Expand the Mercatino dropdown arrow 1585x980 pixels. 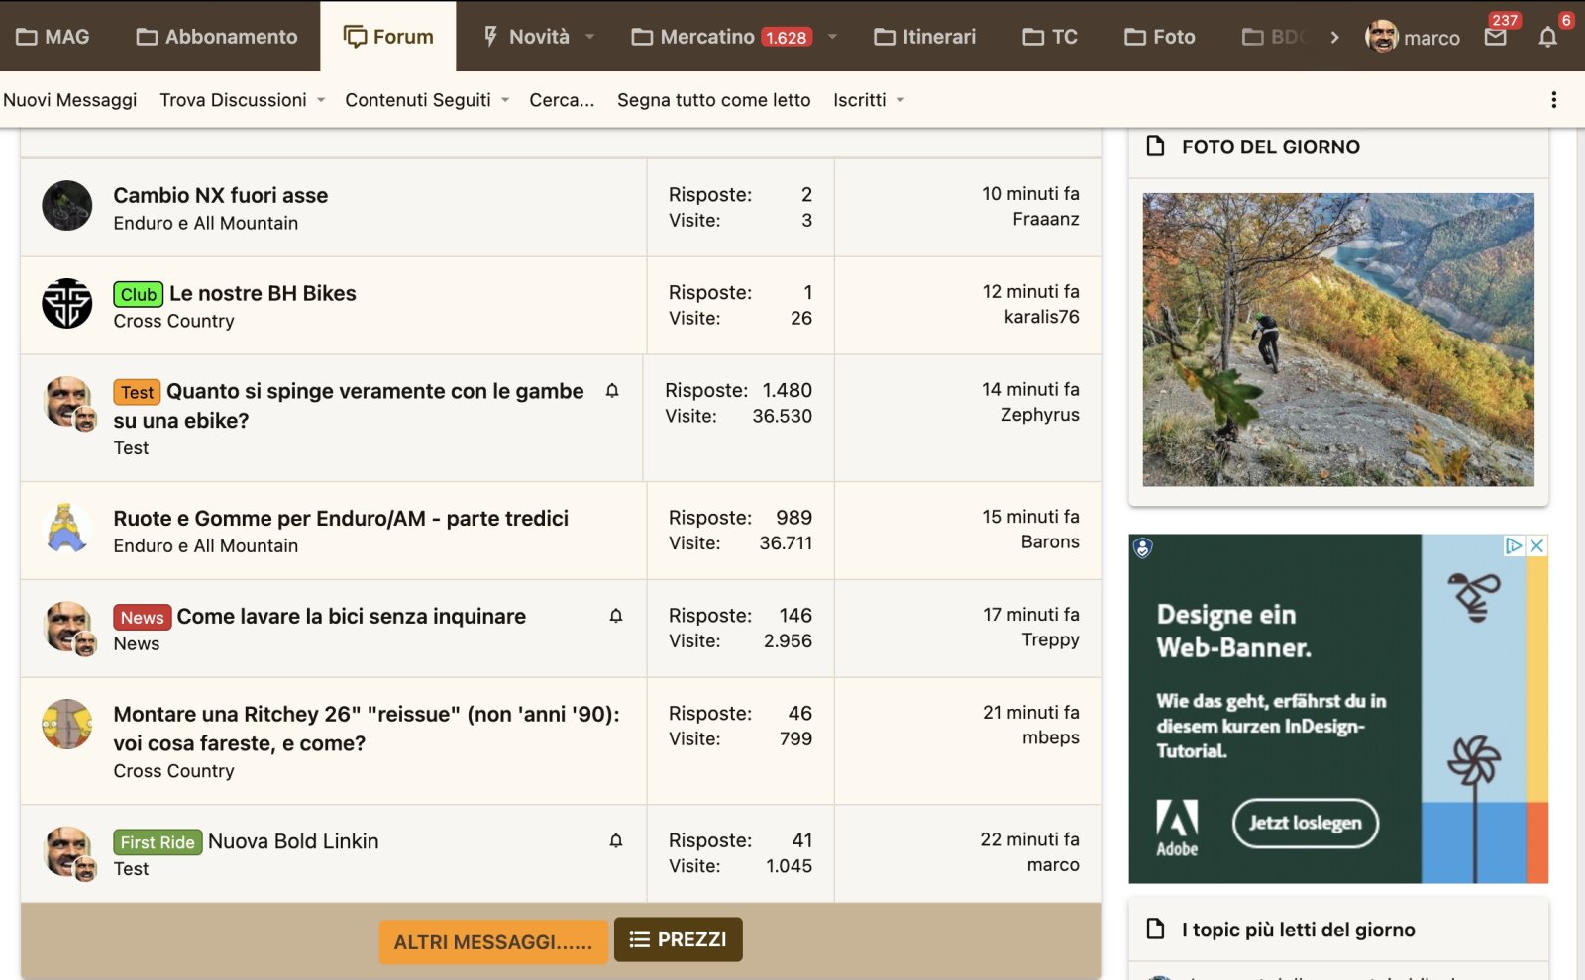point(832,37)
